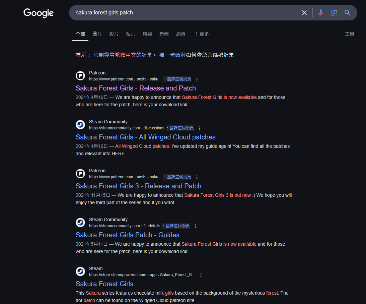The width and height of the screenshot is (366, 304).
Task: Click the Patreon favicon of first result
Action: (80, 76)
